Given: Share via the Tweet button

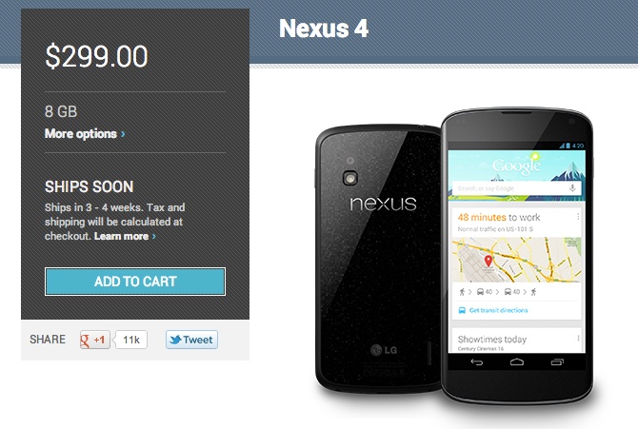Looking at the screenshot, I should [x=191, y=340].
